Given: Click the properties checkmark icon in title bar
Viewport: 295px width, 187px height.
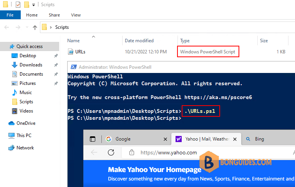Looking at the screenshot, I should tap(18, 5).
